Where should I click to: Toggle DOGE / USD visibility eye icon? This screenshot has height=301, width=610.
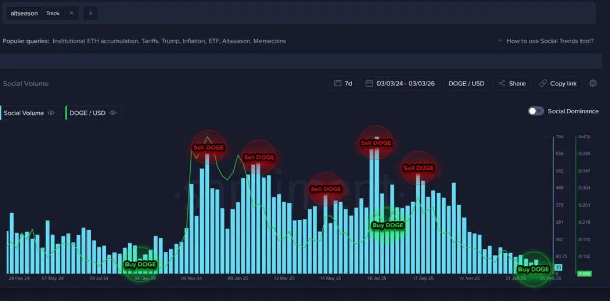click(x=113, y=113)
